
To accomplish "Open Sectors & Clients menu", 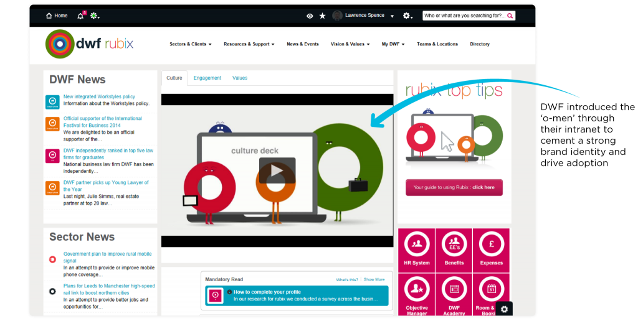I will [191, 44].
